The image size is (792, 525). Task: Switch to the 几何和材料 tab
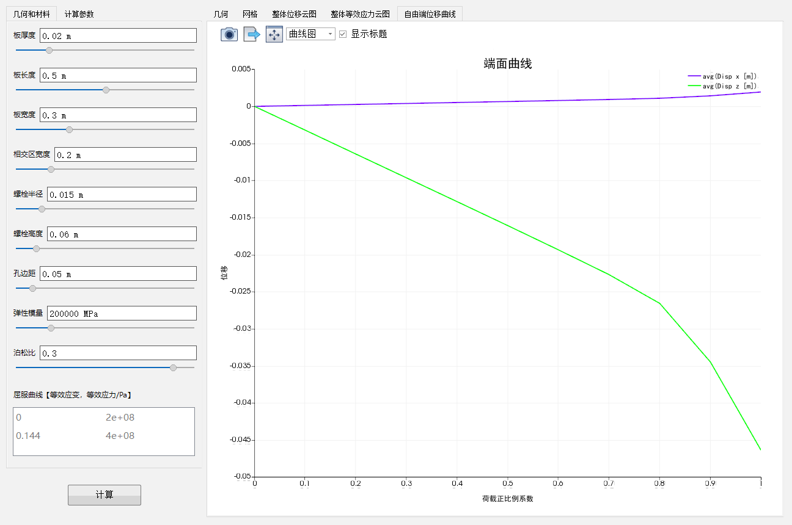[x=32, y=14]
